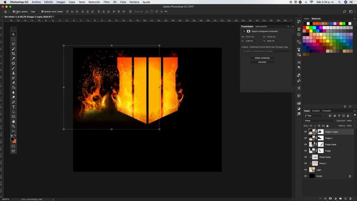This screenshot has height=201, width=357.
Task: Click the lock position icon
Action: [x=319, y=126]
